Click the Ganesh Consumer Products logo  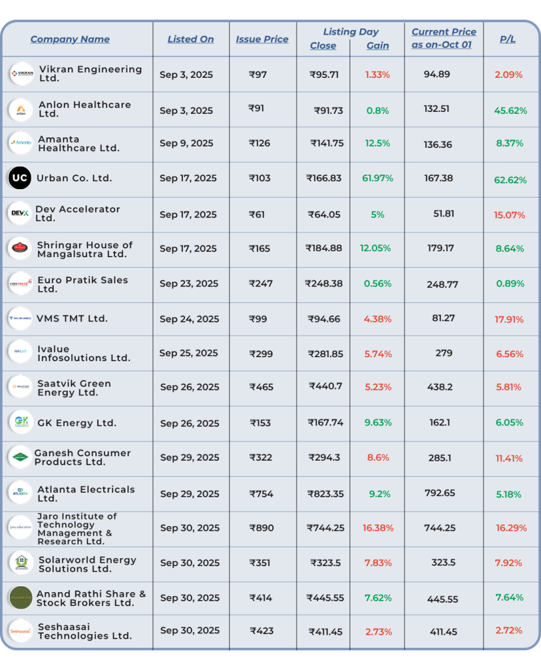[20, 457]
